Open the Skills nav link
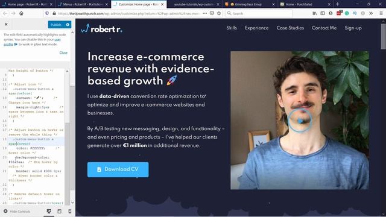 coord(232,28)
